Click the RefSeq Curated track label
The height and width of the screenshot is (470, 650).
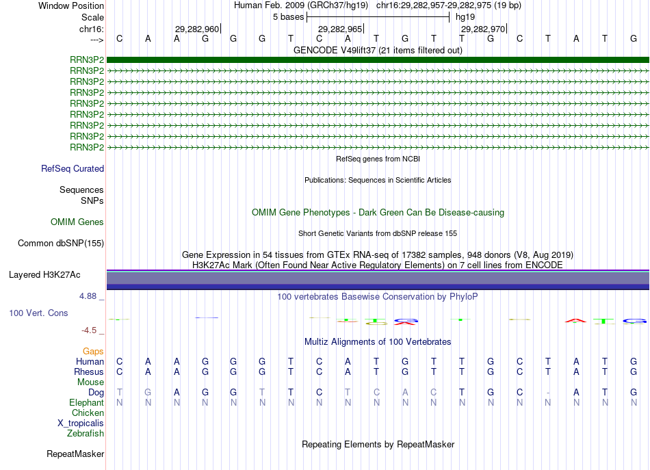(x=72, y=169)
